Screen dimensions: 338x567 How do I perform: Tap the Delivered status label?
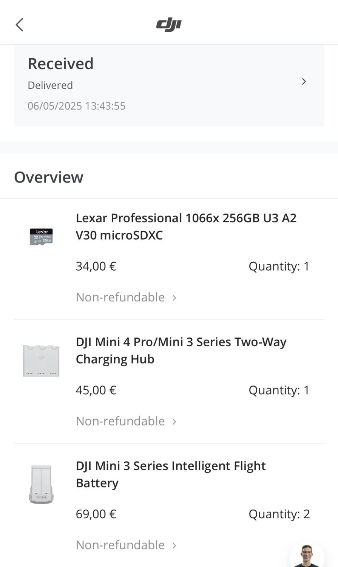(50, 85)
